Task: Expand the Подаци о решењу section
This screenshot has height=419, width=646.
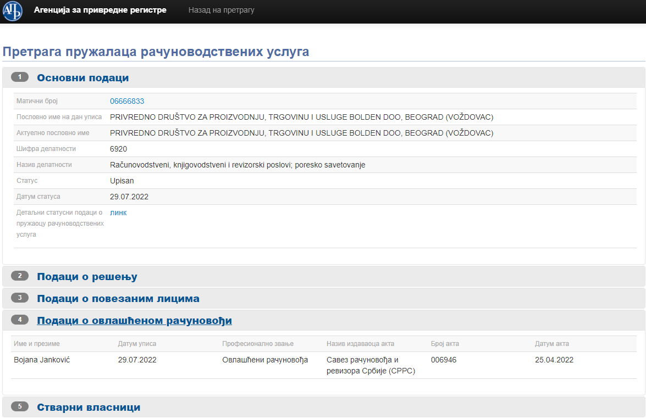Action: 87,277
